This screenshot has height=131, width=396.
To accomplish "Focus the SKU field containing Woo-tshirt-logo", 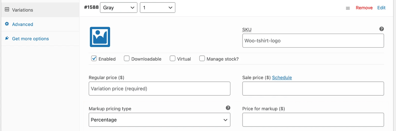I will tap(313, 41).
